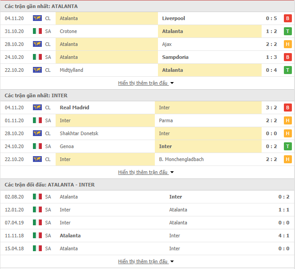Click the orange H badge on Atalanta–Ajax row
This screenshot has width=295, height=269.
pyautogui.click(x=288, y=44)
